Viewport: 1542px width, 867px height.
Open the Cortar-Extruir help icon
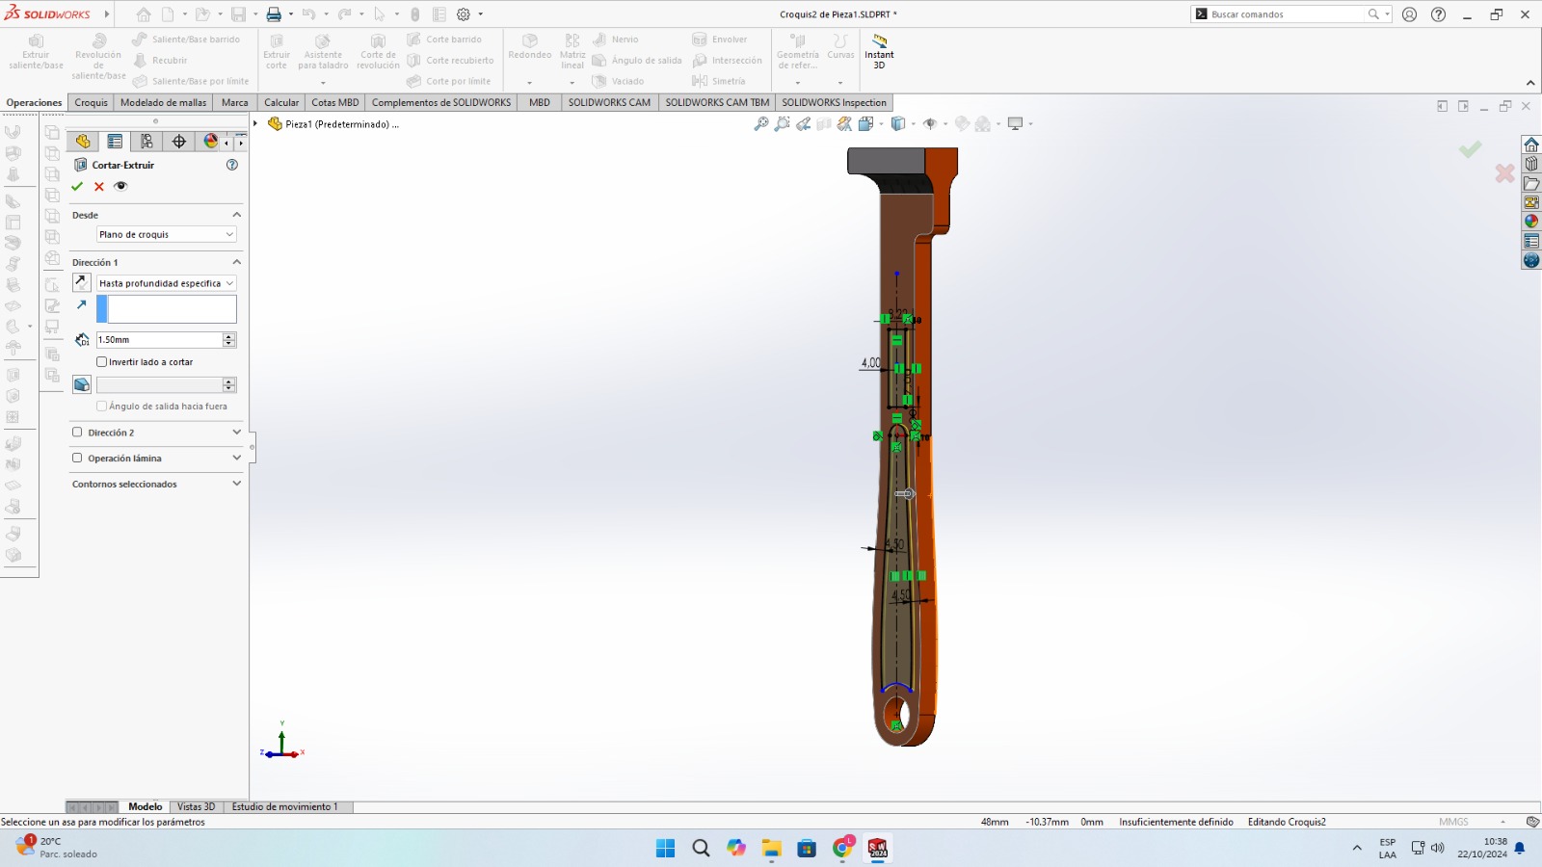pos(231,165)
